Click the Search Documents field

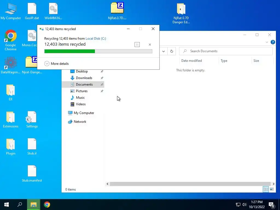click(226, 51)
